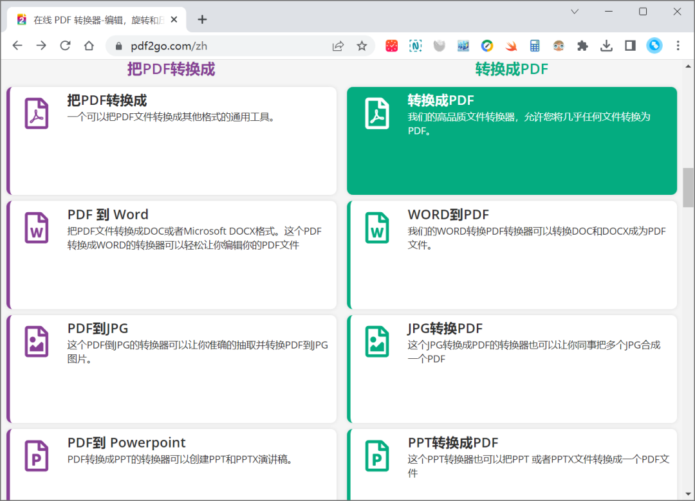
Task: Toggle the browser side panel icon
Action: [630, 46]
